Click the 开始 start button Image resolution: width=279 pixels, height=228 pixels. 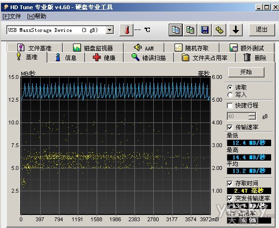(246, 72)
